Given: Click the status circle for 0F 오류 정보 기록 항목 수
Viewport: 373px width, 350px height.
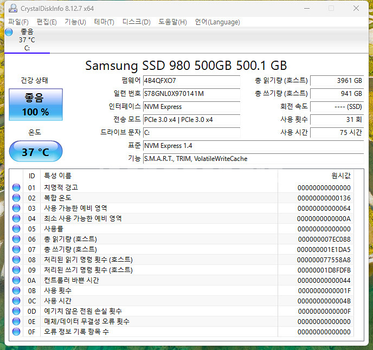Looking at the screenshot, I should 16,332.
